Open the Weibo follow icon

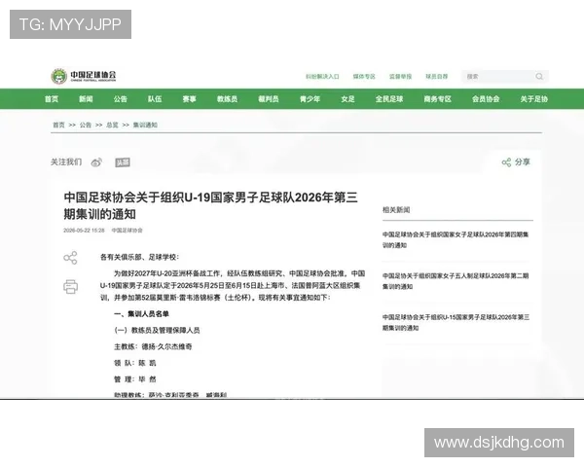tap(96, 162)
